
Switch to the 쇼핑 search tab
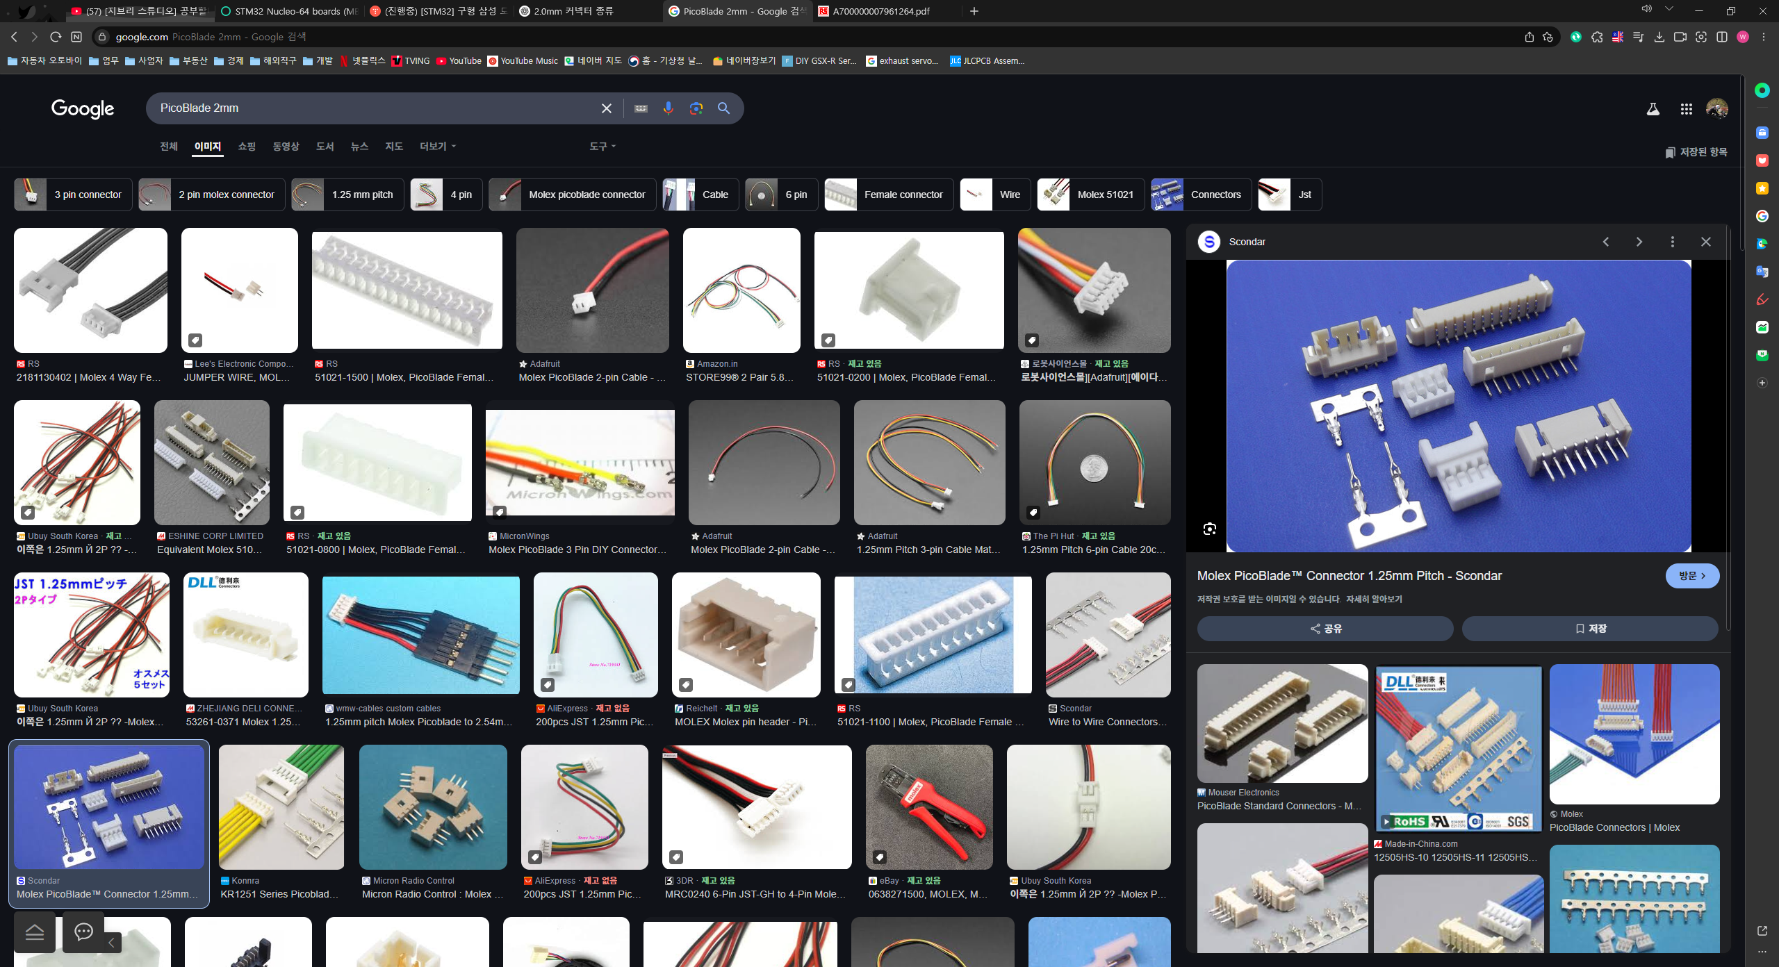point(247,147)
